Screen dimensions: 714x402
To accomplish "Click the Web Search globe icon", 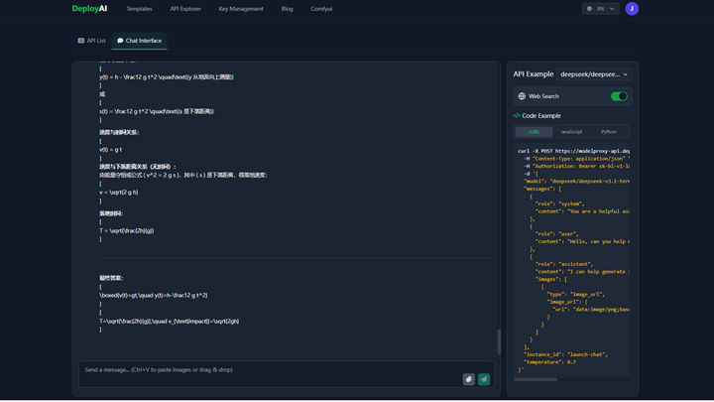I will click(522, 96).
